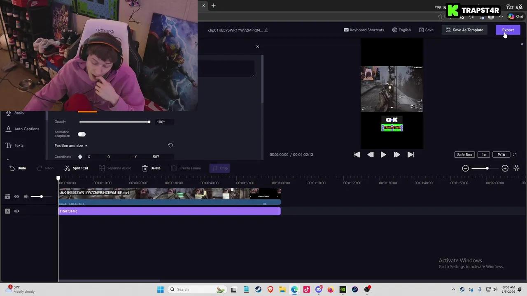This screenshot has width=527, height=296.
Task: Open Keyboard Shortcuts
Action: 364,30
